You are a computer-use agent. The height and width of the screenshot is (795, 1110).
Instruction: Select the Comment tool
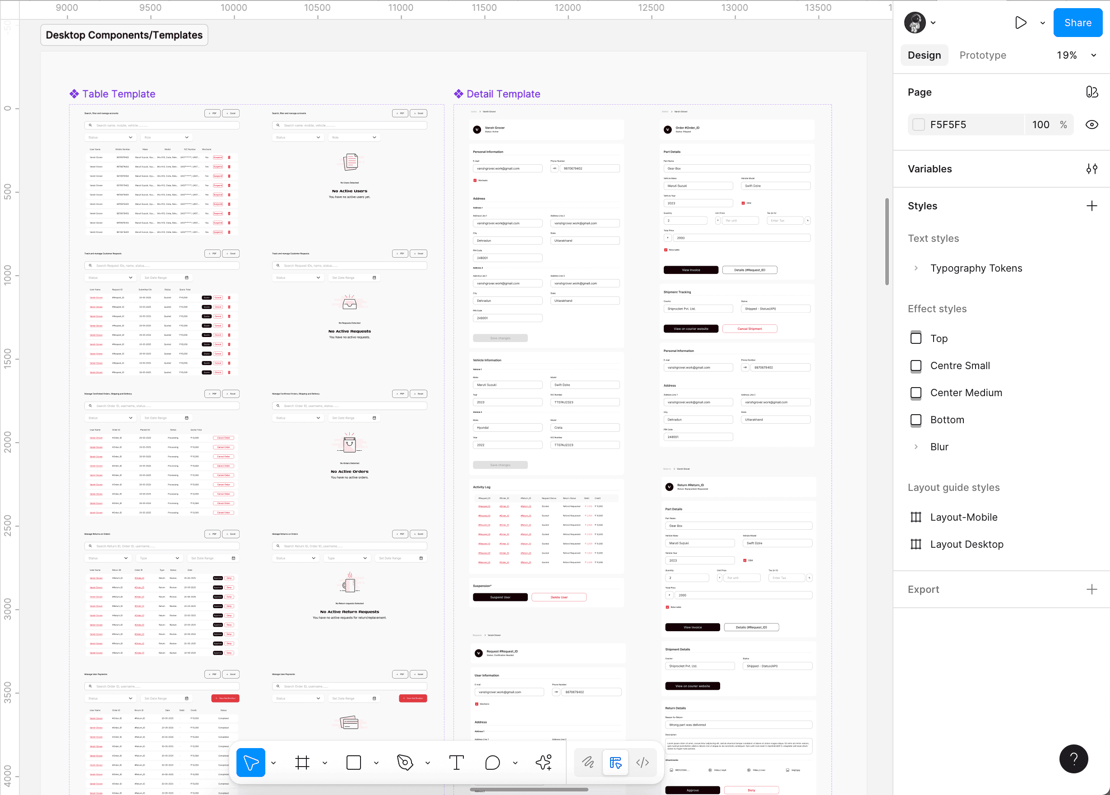(x=492, y=762)
